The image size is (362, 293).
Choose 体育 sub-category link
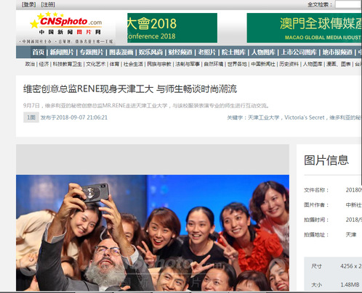click(114, 64)
